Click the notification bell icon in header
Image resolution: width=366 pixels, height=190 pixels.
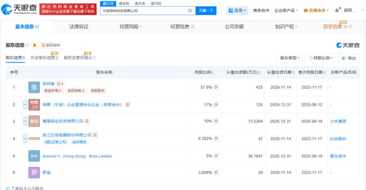point(337,11)
